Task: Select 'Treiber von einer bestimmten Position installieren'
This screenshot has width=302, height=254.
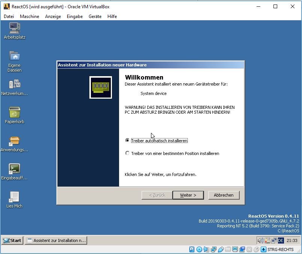Action: (x=172, y=153)
